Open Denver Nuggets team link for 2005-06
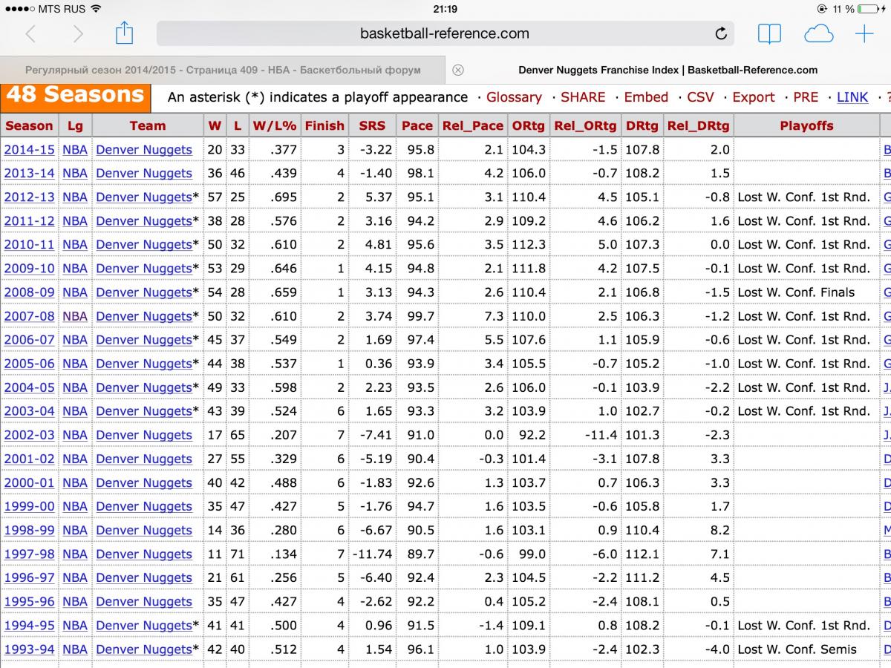 [x=144, y=364]
